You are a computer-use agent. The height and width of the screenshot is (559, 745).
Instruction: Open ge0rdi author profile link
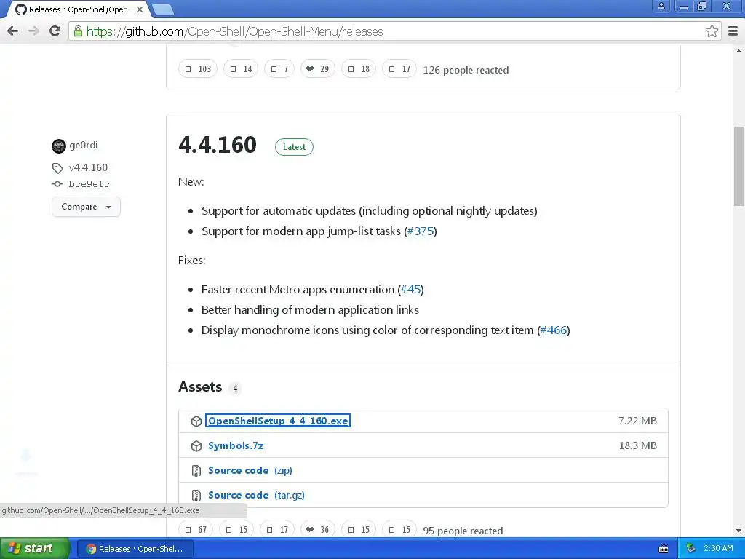[84, 145]
